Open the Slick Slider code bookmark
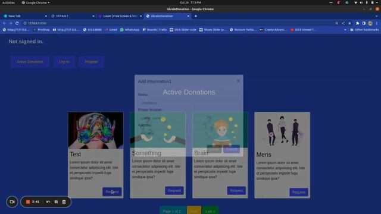Viewport: 381px width, 214px height. 183,30
